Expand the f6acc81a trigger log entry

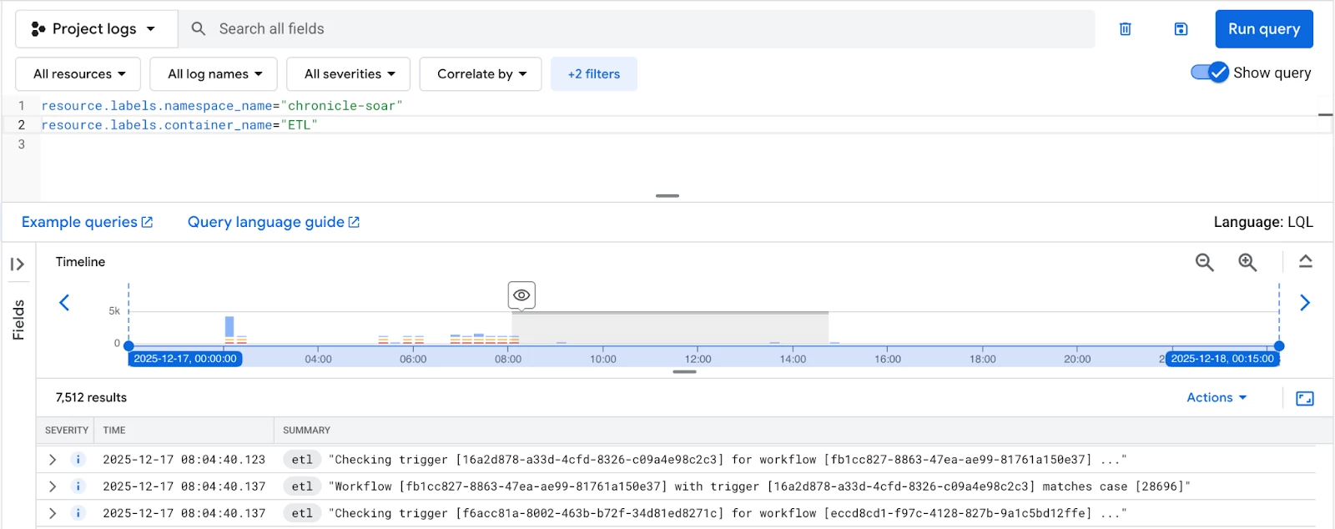53,513
